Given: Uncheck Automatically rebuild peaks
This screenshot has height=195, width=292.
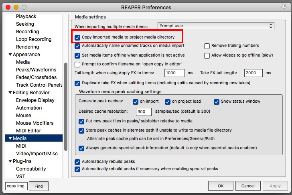Looking at the screenshot, I should pos(77,162).
